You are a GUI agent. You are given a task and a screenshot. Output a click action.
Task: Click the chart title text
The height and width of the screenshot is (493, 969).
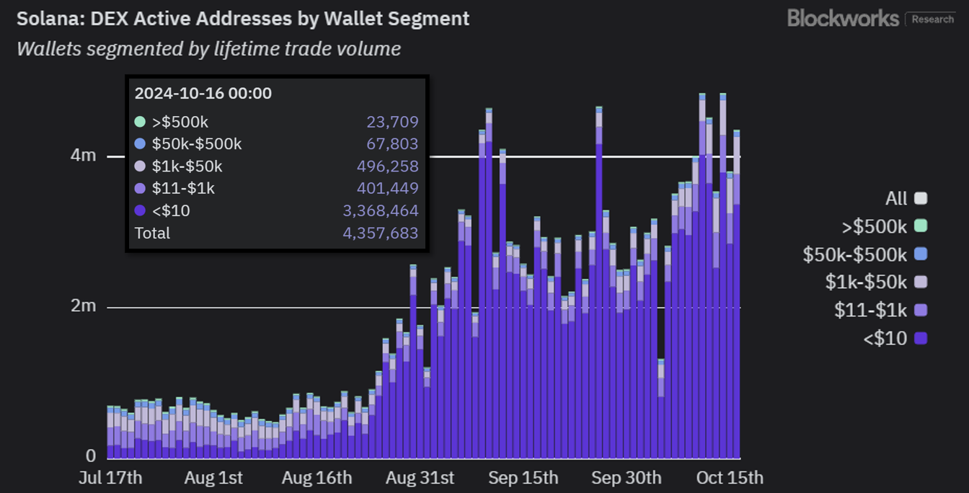point(242,18)
